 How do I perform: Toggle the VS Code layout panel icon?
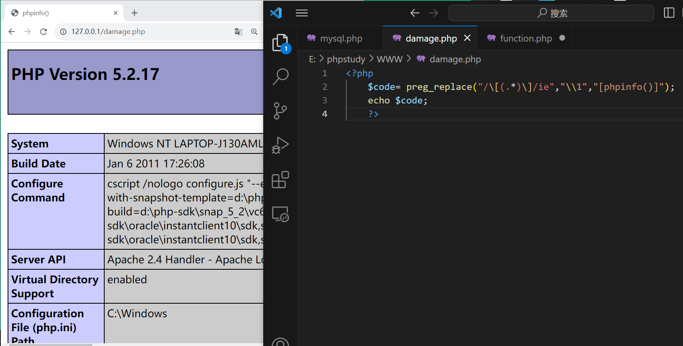669,13
